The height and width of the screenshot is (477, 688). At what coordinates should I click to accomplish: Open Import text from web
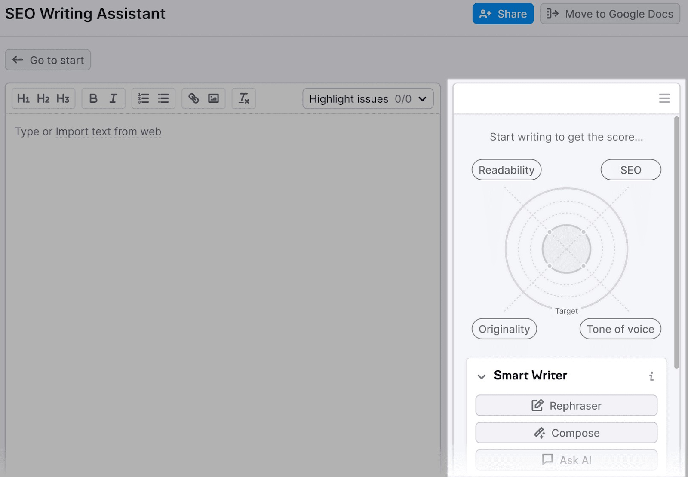(x=108, y=131)
